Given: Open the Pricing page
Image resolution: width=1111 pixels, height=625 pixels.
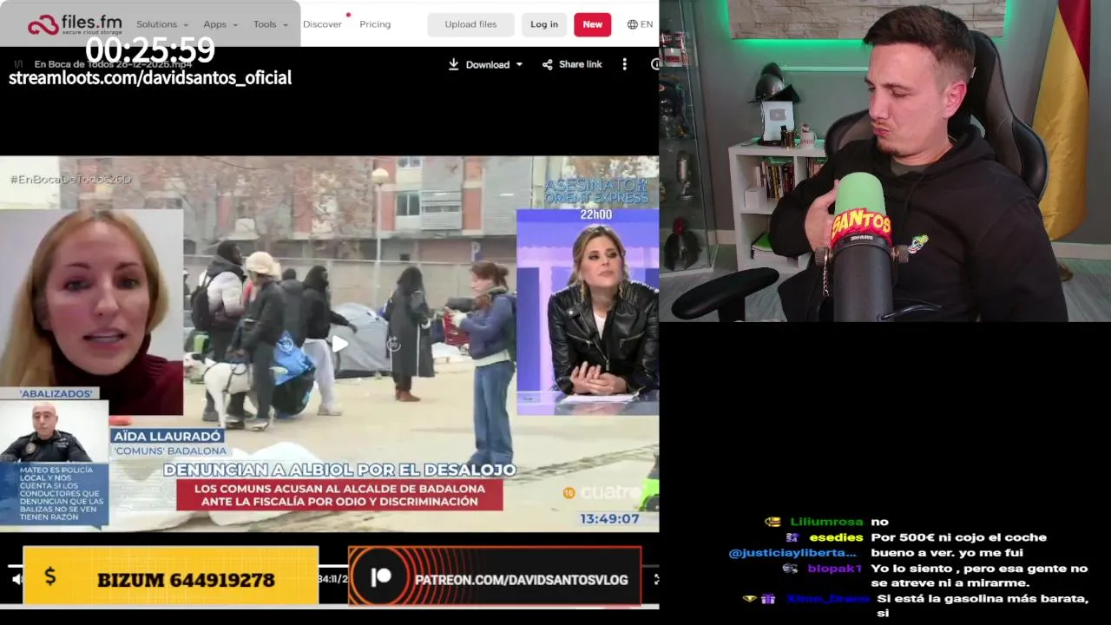Looking at the screenshot, I should click(x=375, y=24).
